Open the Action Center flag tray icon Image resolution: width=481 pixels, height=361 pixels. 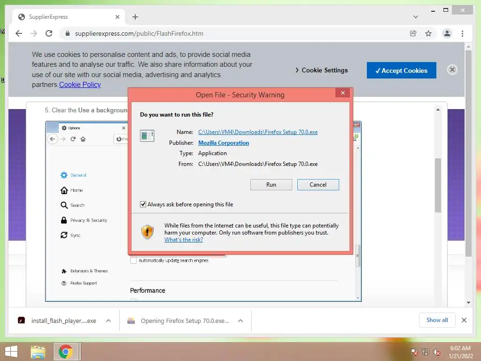pos(414,352)
